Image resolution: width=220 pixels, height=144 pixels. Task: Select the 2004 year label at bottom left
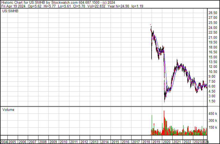click(x=4, y=142)
